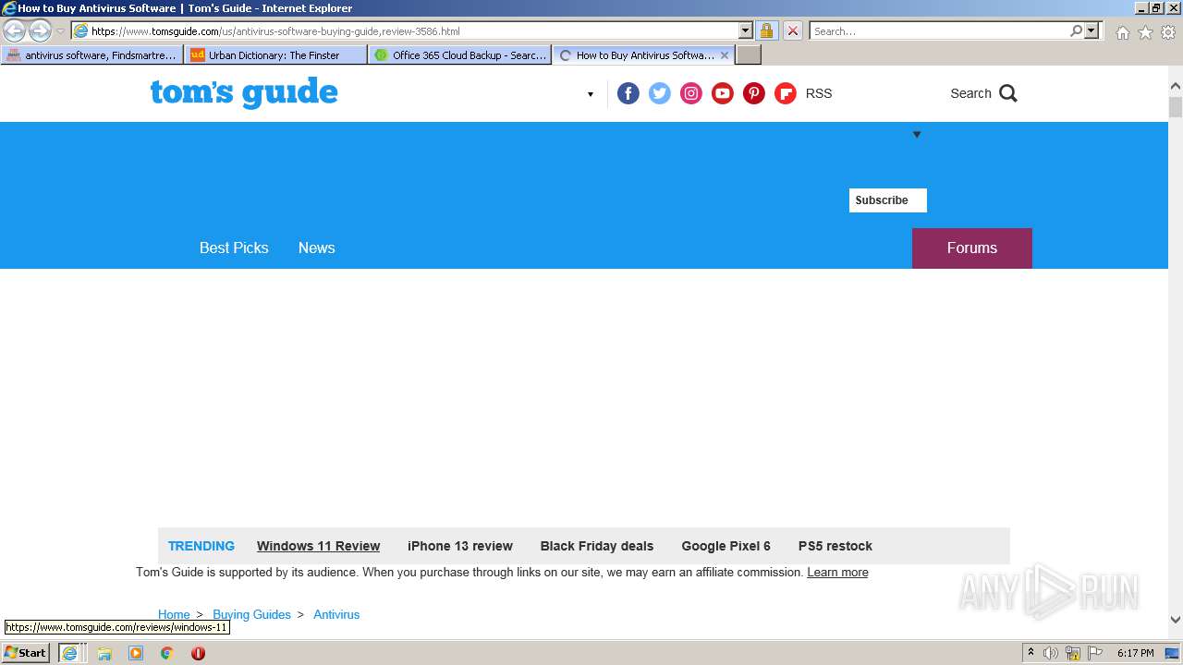Go back with IE Back arrow

[15, 30]
